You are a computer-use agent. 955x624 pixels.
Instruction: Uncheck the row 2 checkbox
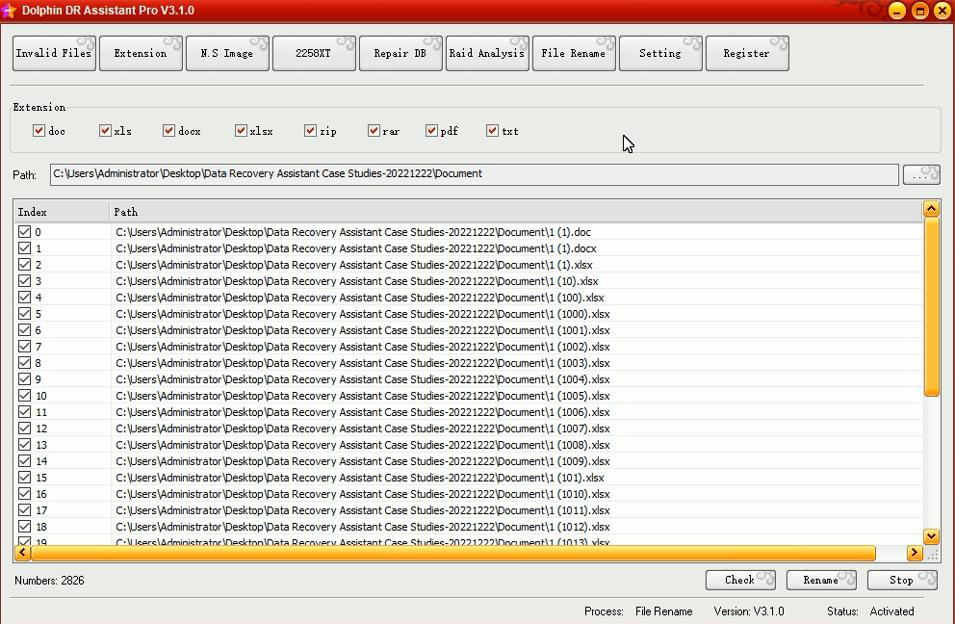click(24, 265)
